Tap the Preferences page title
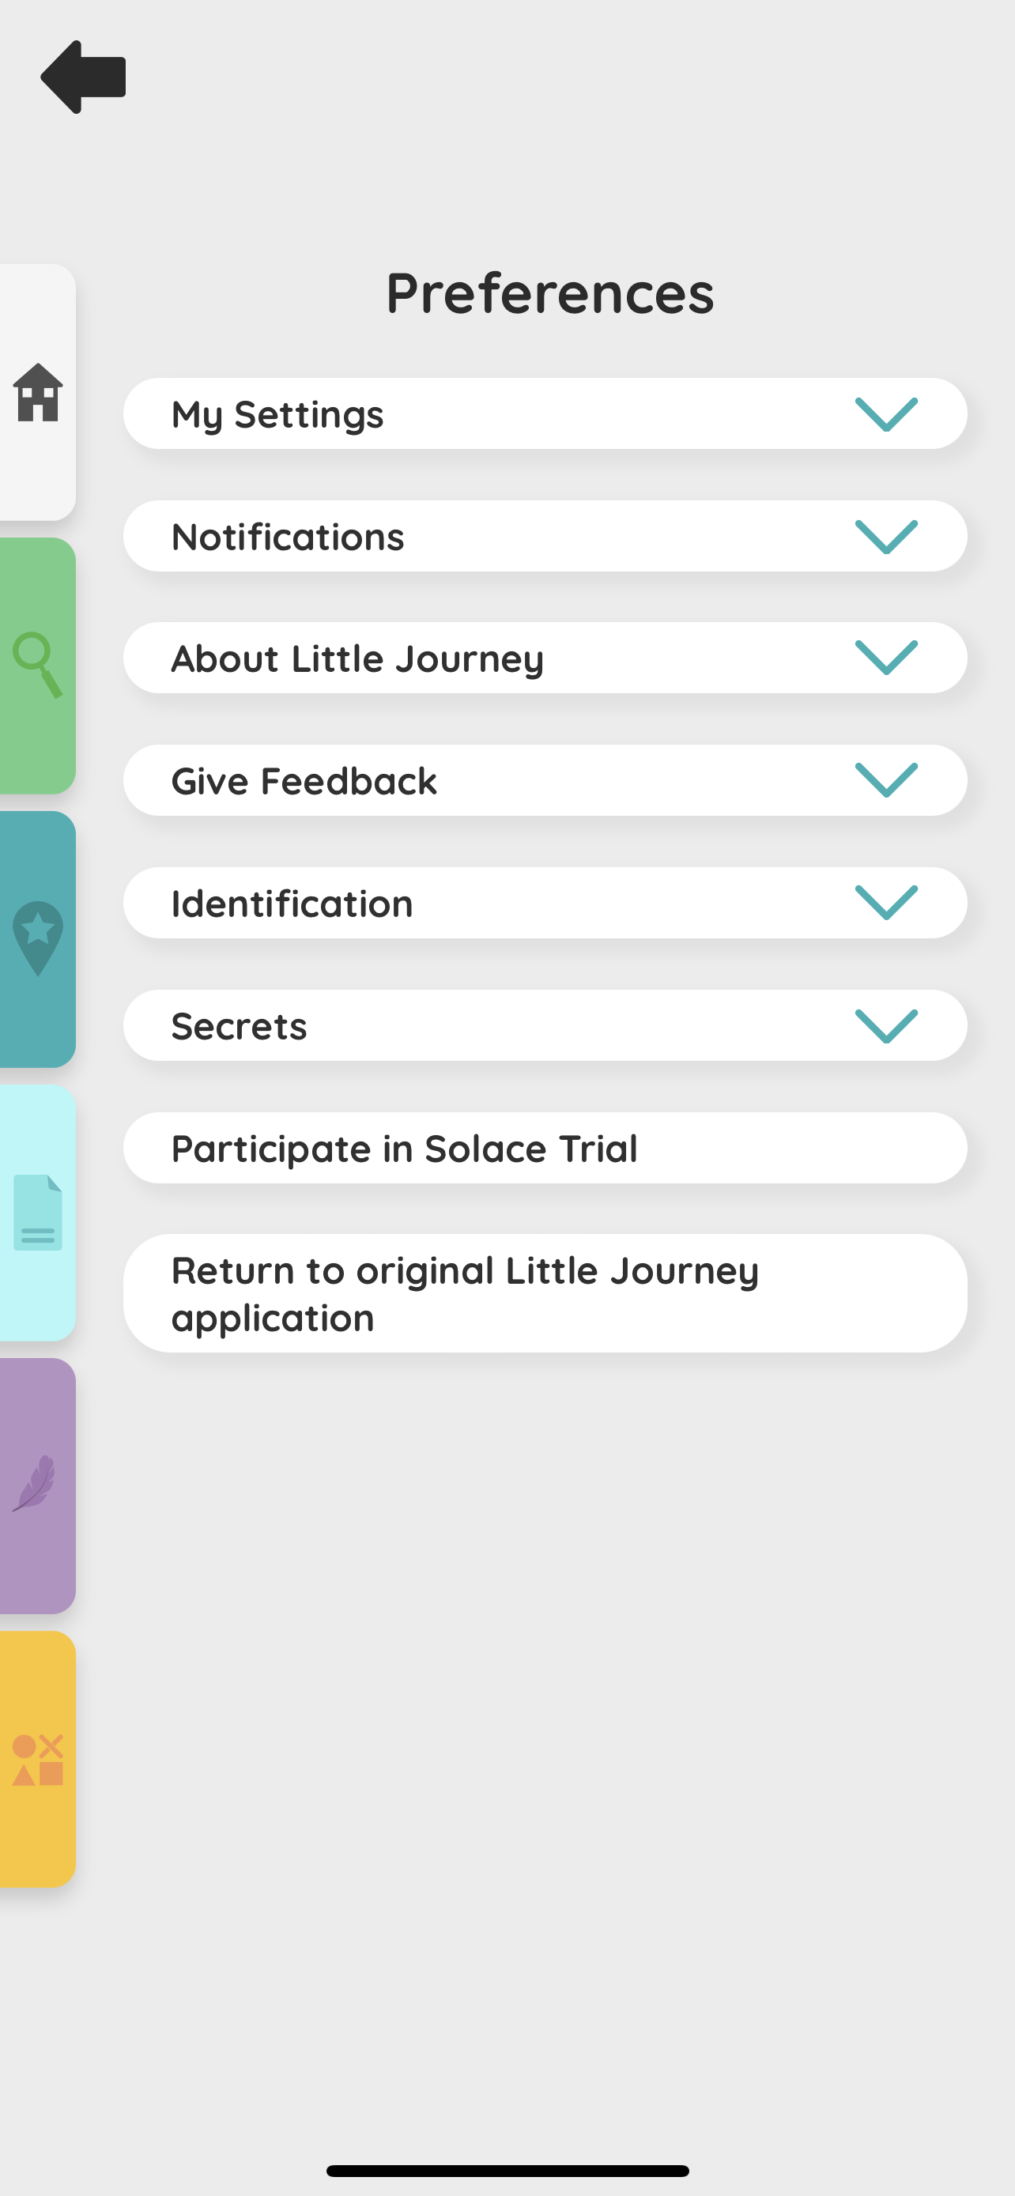 (x=549, y=292)
